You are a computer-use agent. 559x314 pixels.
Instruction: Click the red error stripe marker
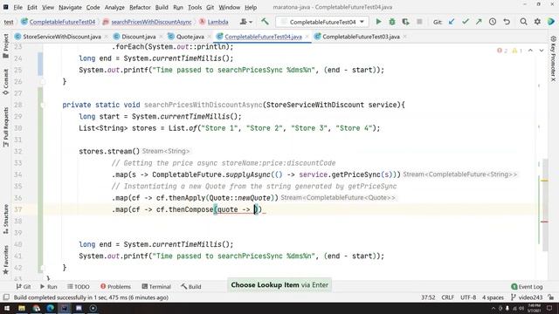pyautogui.click(x=544, y=222)
